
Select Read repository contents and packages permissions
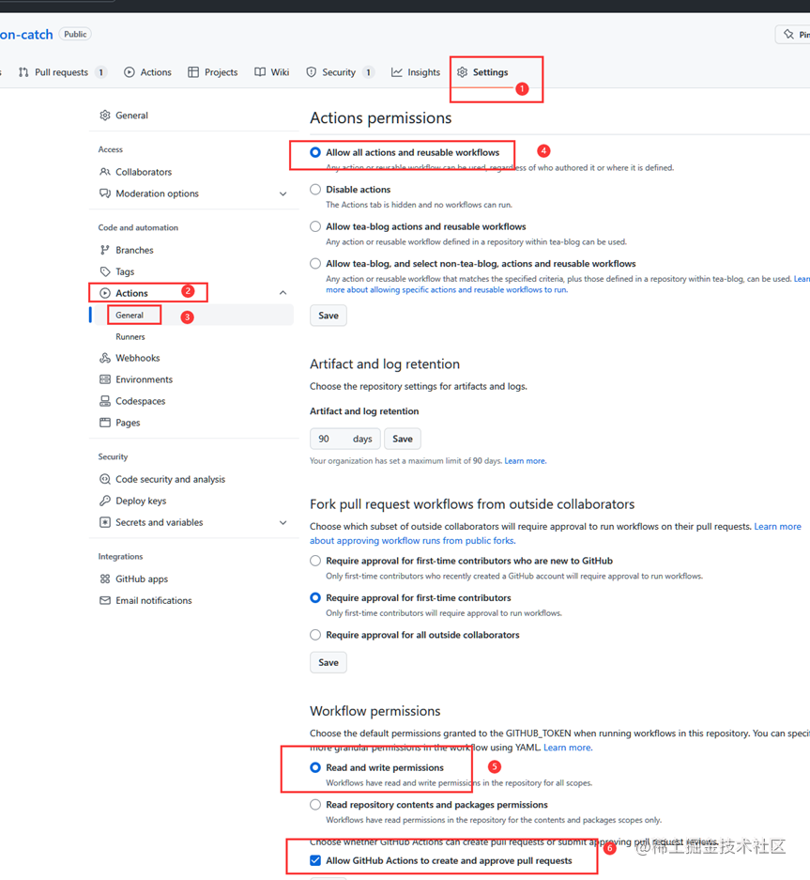[315, 804]
